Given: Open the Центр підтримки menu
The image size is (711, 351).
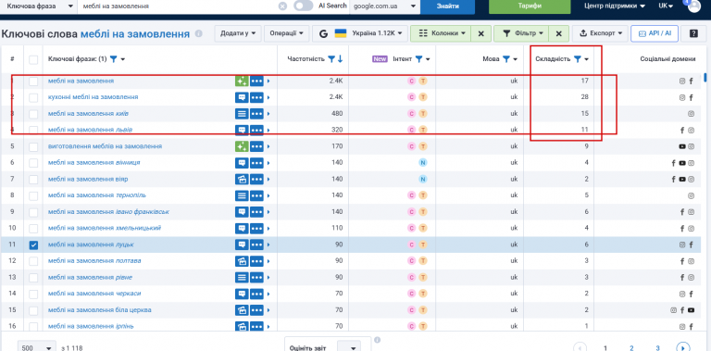Looking at the screenshot, I should (615, 6).
